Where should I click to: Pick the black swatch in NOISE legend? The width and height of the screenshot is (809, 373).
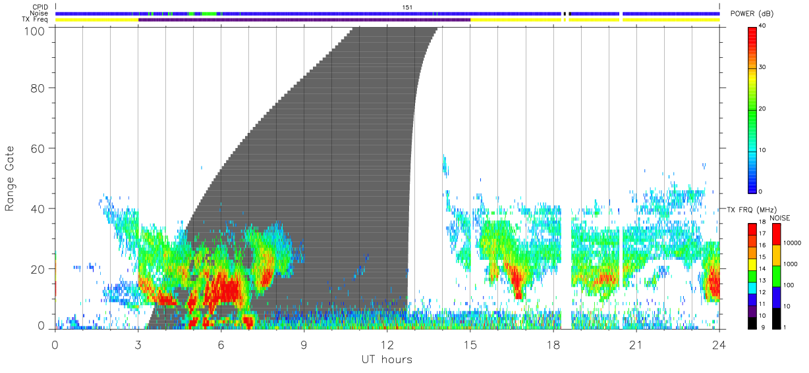(x=777, y=318)
